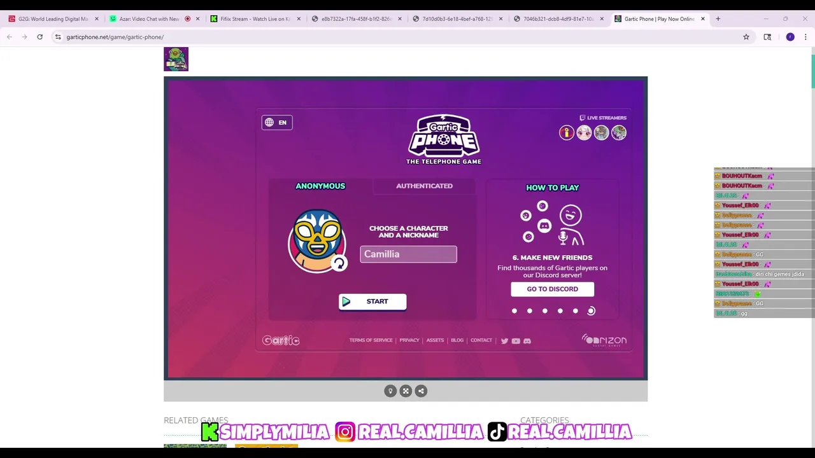Edit the nickname field containing Camillia
The height and width of the screenshot is (458, 815).
pyautogui.click(x=408, y=254)
